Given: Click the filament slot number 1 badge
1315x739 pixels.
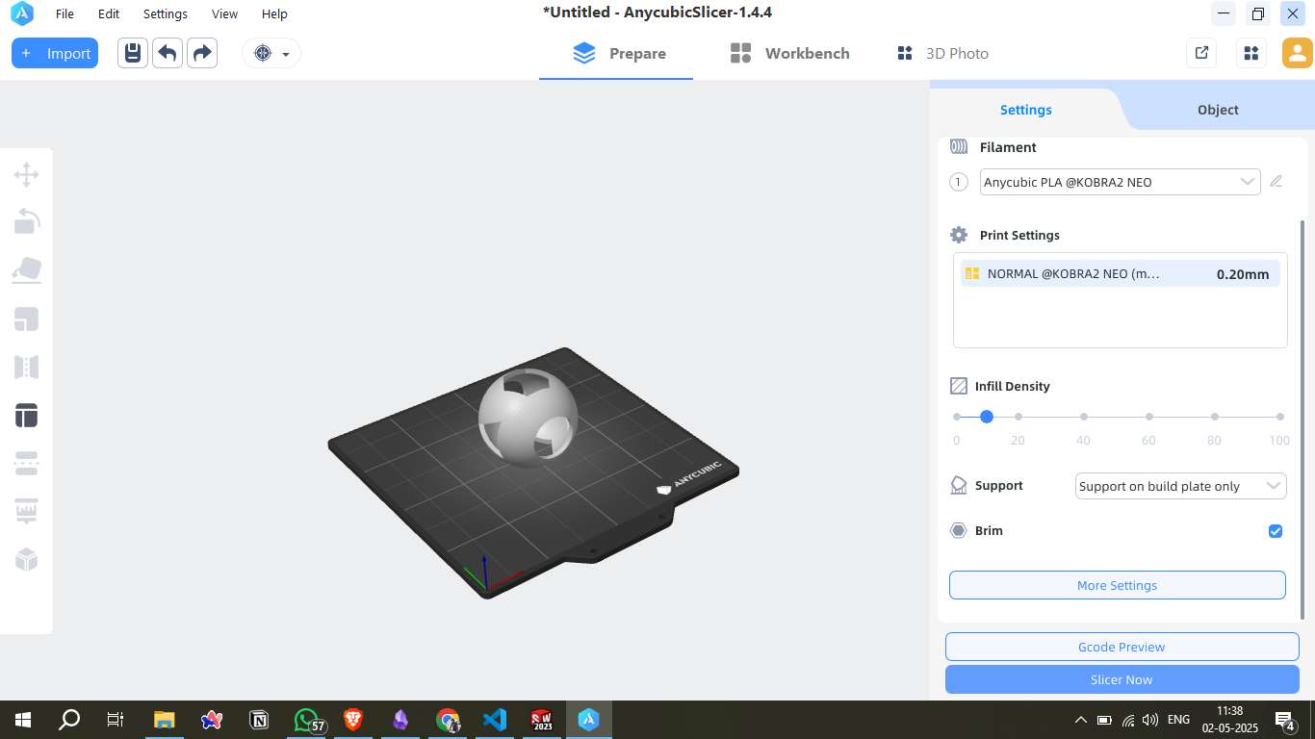Looking at the screenshot, I should click(x=958, y=182).
